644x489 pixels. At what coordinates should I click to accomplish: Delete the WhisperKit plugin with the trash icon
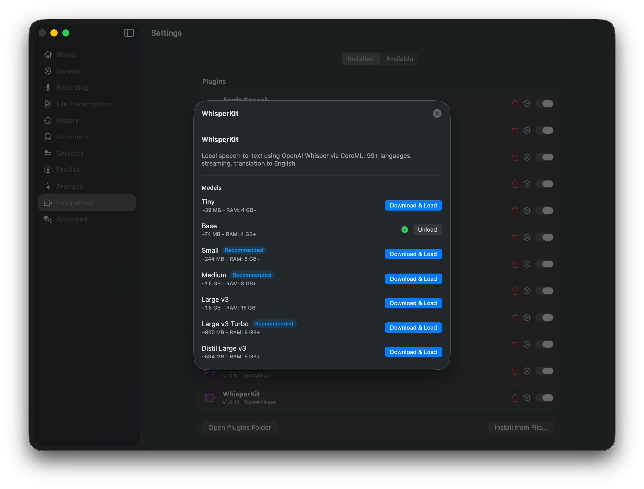point(515,398)
